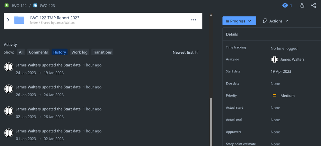Click the watcher count number 1
The image size is (321, 146).
click(x=291, y=6)
